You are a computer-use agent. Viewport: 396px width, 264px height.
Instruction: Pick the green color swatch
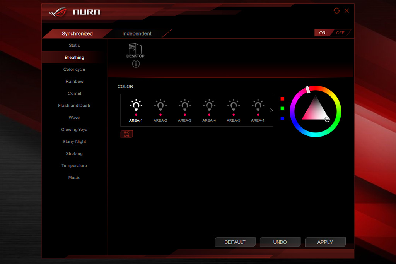tap(282, 108)
